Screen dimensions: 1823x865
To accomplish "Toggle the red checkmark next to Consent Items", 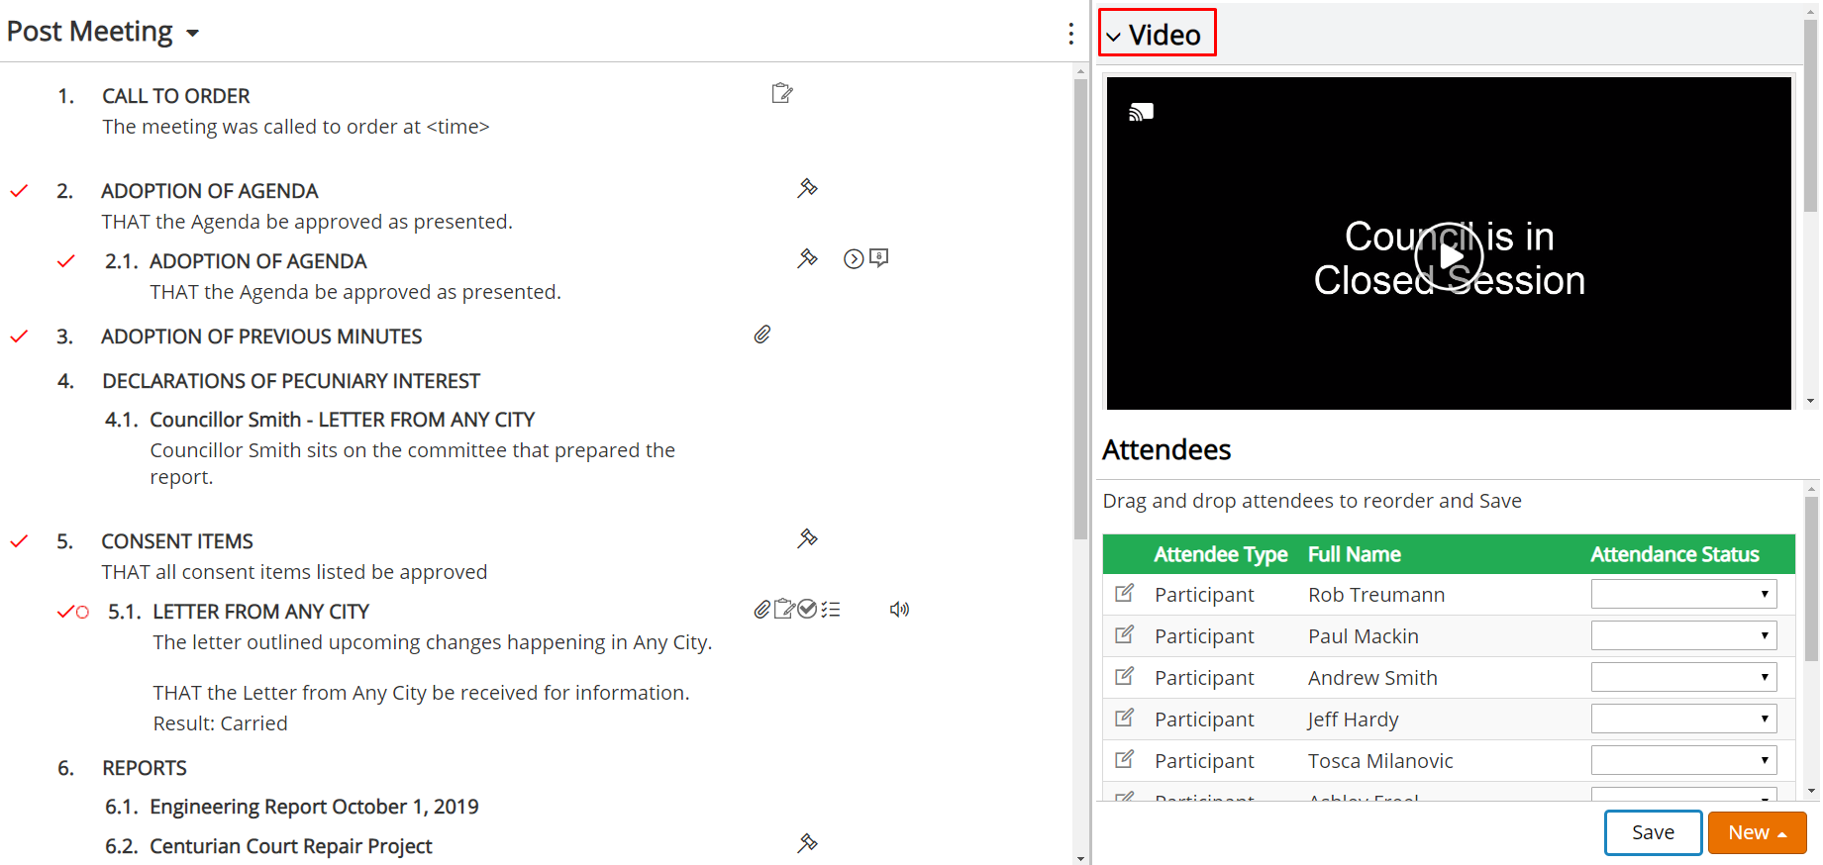I will coord(19,541).
